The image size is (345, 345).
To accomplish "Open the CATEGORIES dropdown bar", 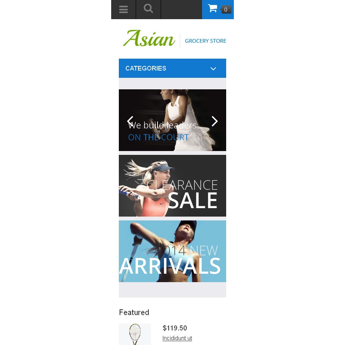I will 172,68.
